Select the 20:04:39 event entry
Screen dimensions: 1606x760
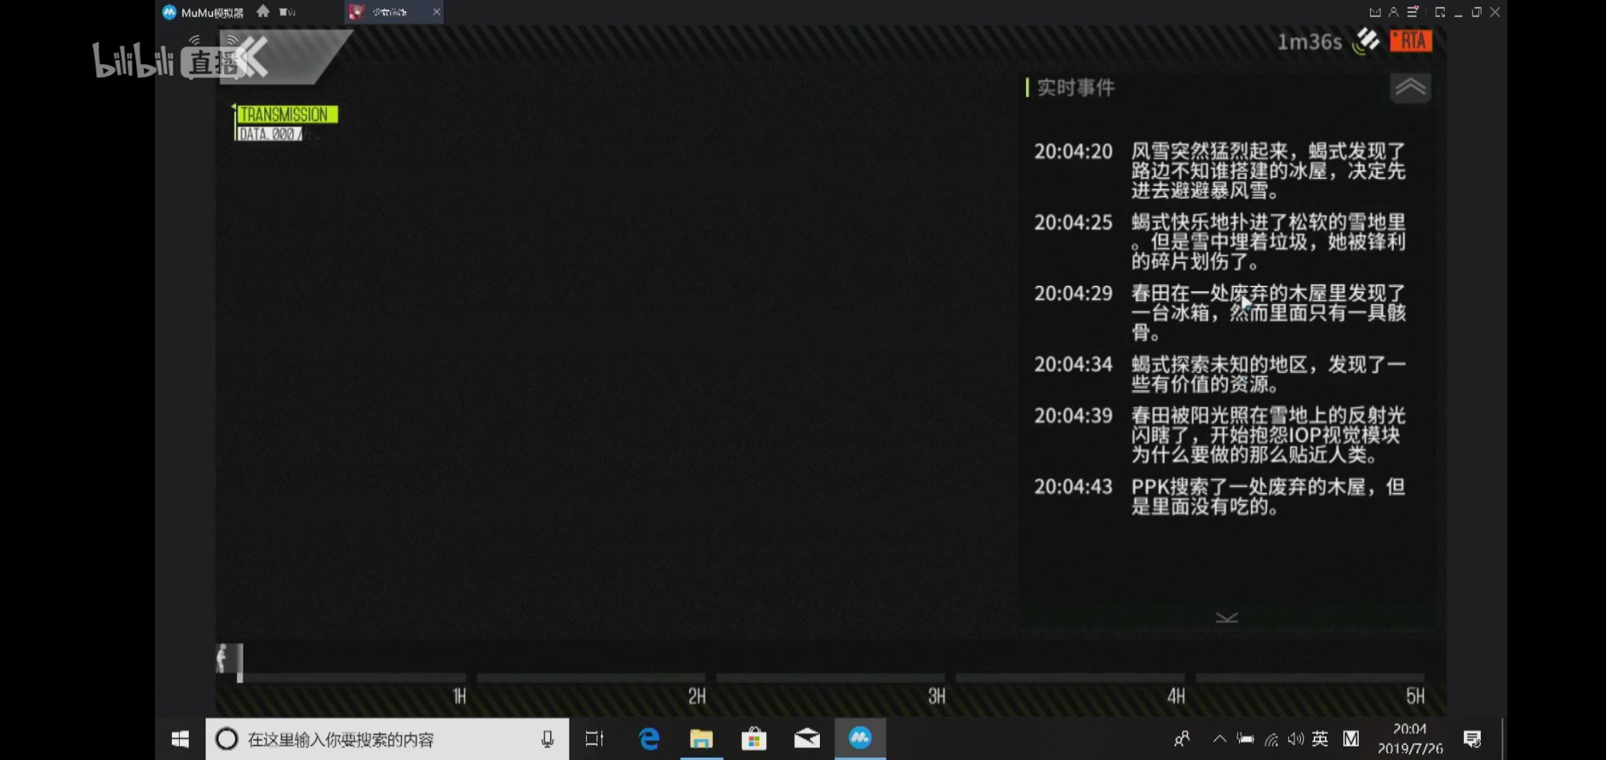[1220, 435]
